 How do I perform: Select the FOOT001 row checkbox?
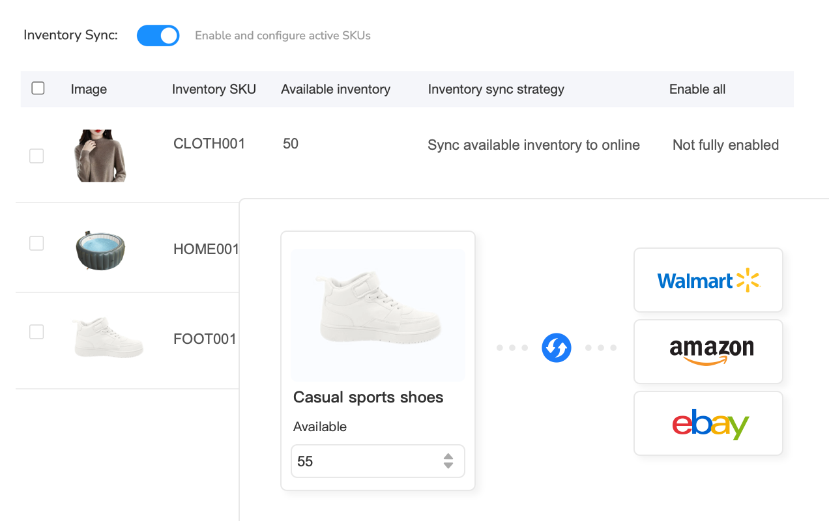pos(36,332)
